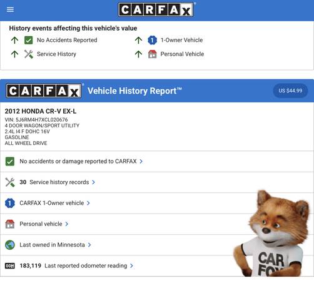The height and width of the screenshot is (281, 314).
Task: Click the Service History summary text
Action: click(56, 54)
